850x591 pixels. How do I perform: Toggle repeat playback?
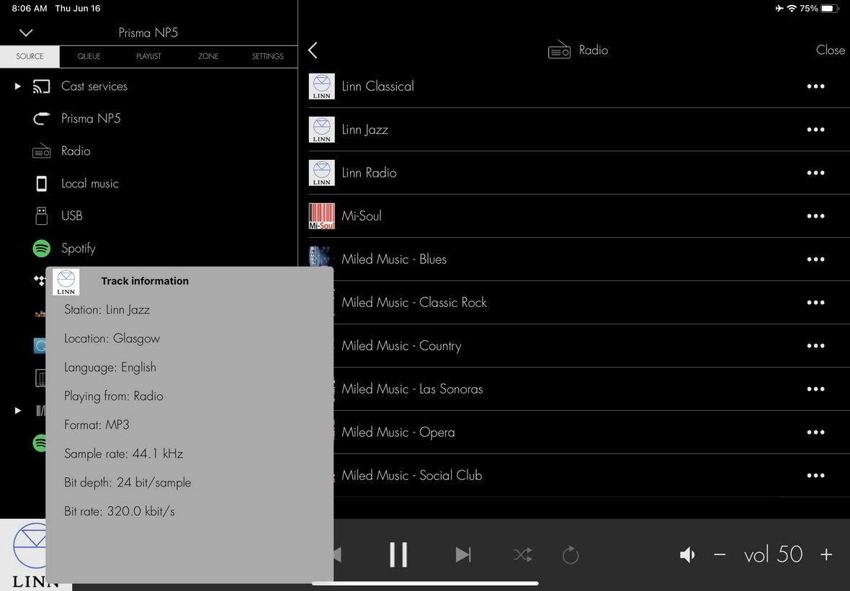click(571, 555)
